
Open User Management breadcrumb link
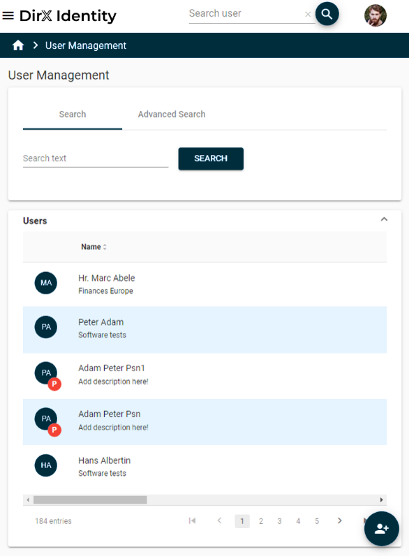[85, 45]
